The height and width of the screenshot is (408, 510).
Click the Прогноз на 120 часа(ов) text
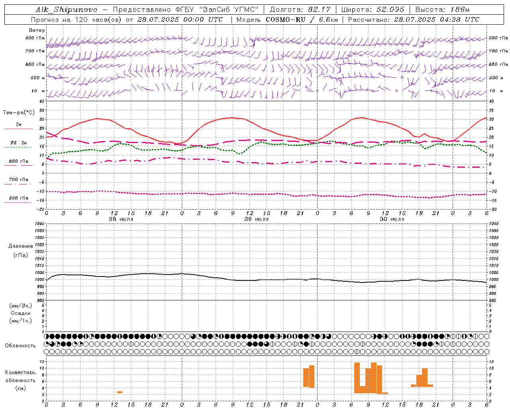pos(77,20)
